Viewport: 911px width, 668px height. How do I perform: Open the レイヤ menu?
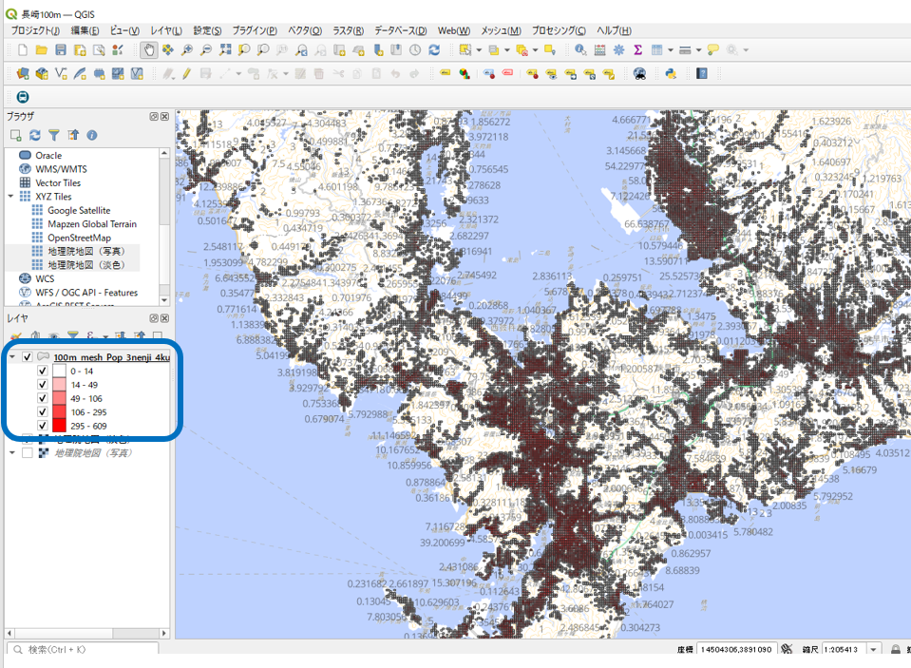point(166,30)
